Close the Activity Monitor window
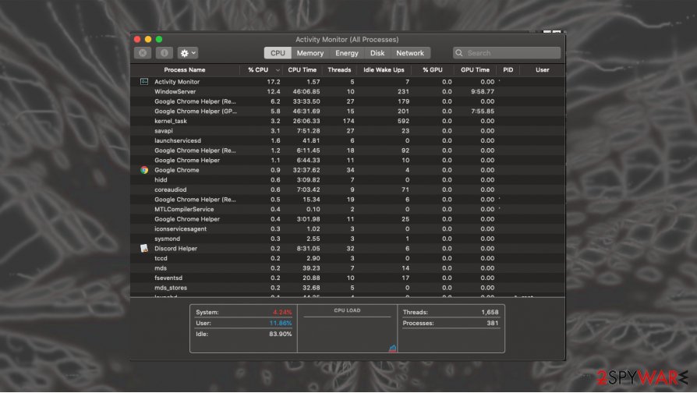This screenshot has width=697, height=393. tap(137, 39)
